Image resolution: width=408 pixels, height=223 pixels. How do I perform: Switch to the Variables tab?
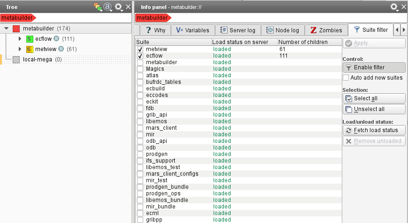(192, 30)
